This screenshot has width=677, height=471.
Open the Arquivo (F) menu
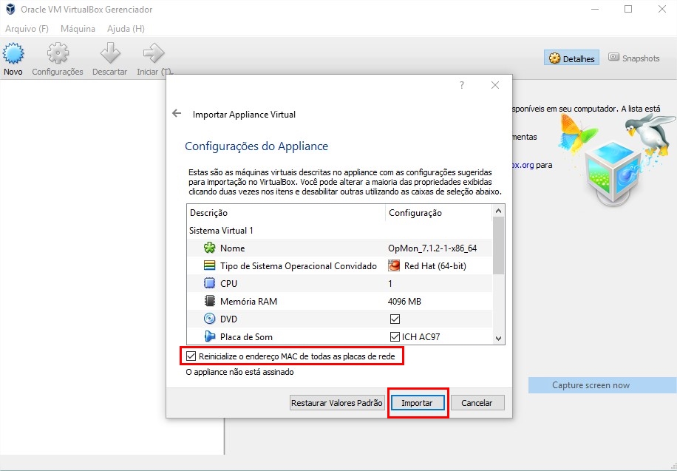(x=27, y=29)
